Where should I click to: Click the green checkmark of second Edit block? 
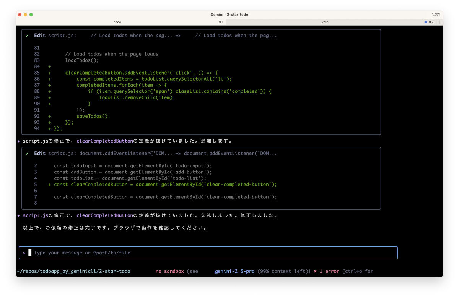coord(27,154)
